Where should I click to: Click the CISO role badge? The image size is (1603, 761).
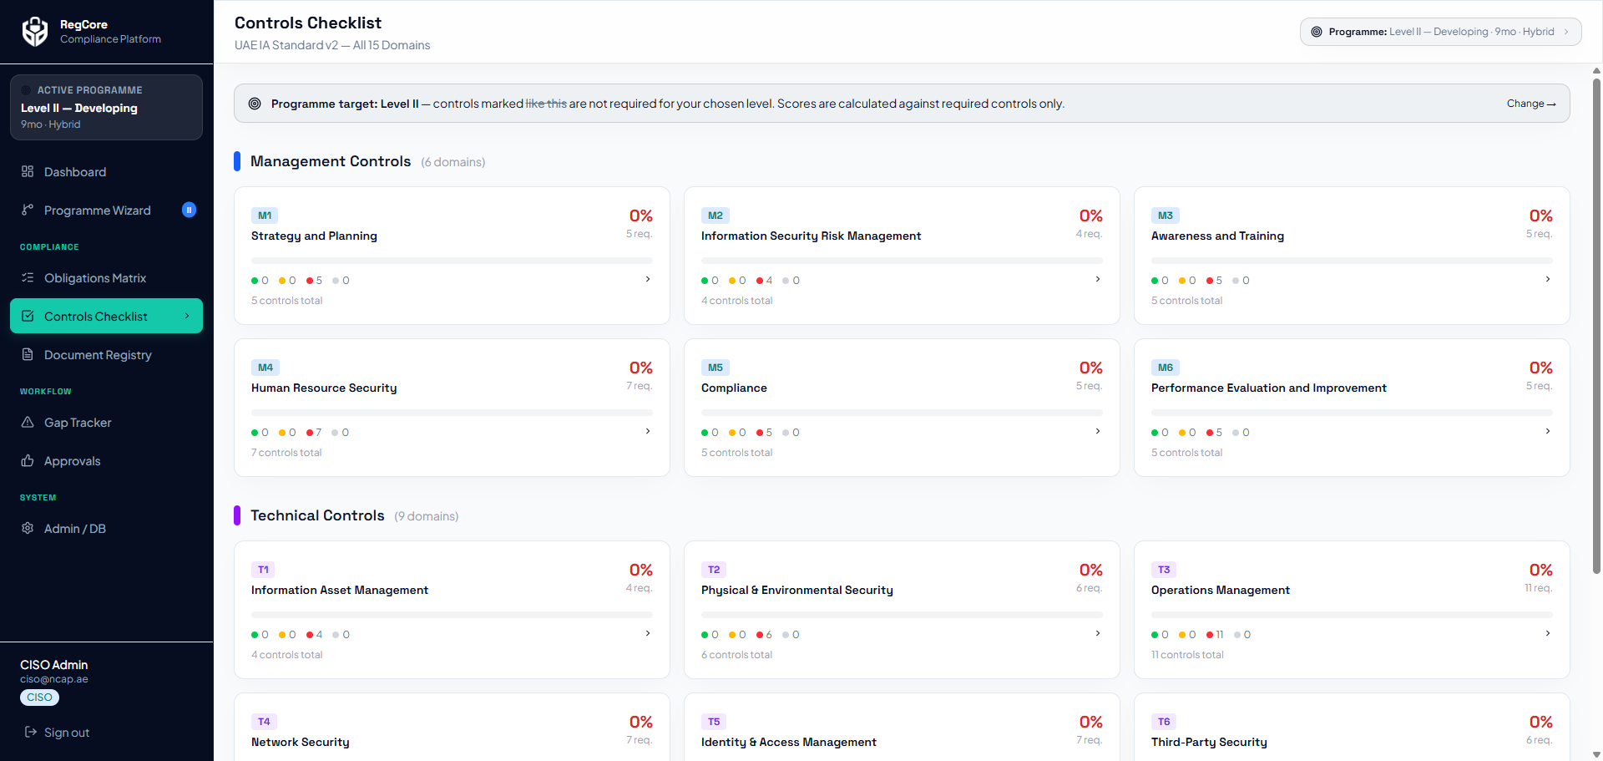(39, 698)
